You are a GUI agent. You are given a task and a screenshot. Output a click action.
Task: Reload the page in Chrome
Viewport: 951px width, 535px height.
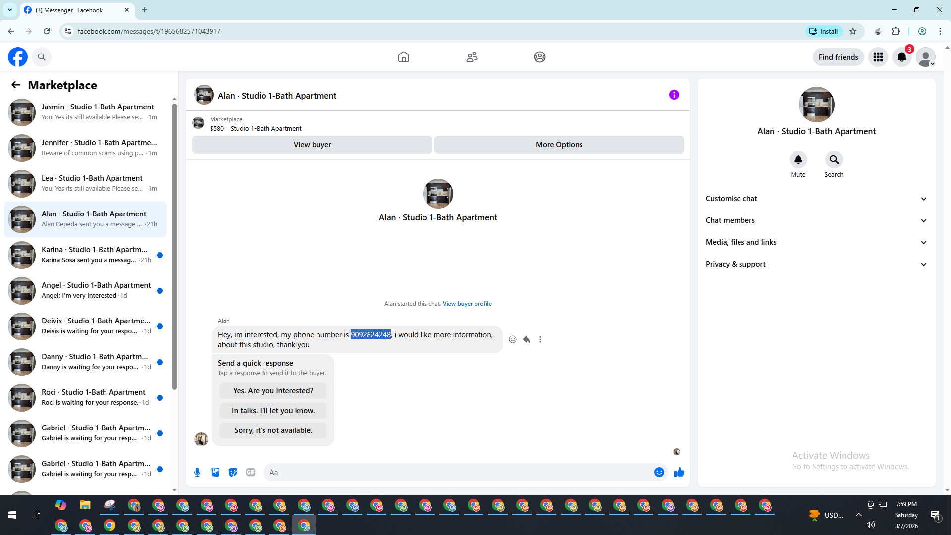point(47,31)
